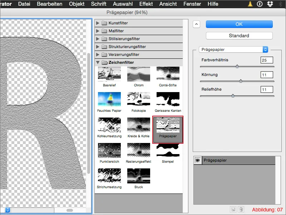The height and width of the screenshot is (215, 286).
Task: Click the delete effect layer trash icon
Action: tap(241, 209)
